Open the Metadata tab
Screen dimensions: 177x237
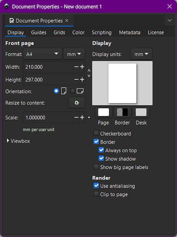pos(130,33)
